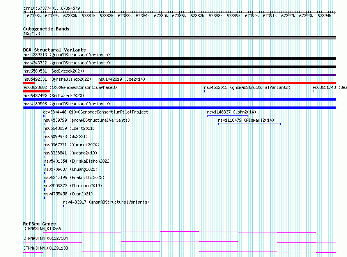Click the nsv4339713 gnomAD variant label
347x257 pixels.
67,55
